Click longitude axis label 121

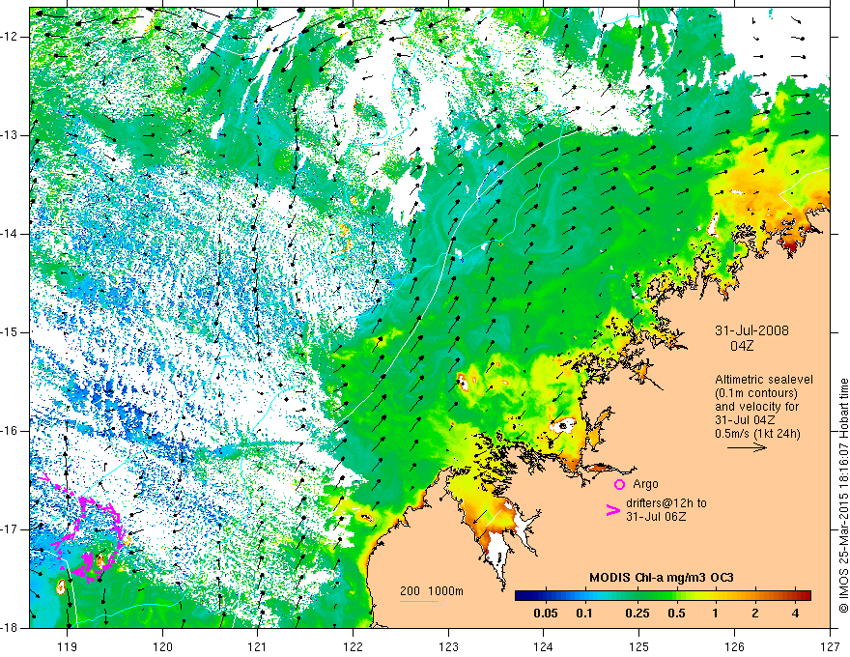pos(258,646)
